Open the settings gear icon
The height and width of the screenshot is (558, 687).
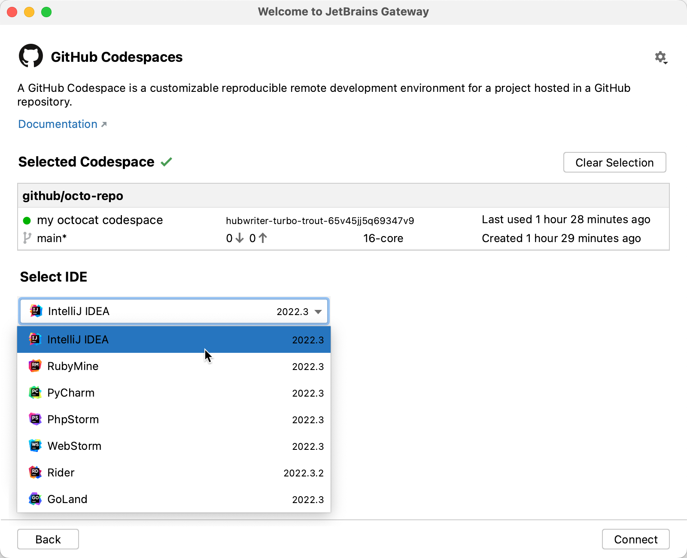(x=660, y=56)
